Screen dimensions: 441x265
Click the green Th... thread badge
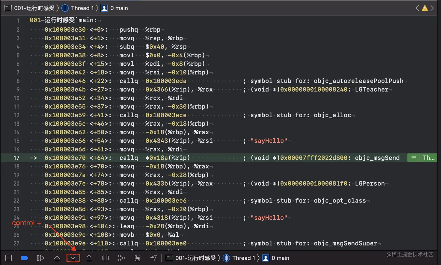click(428, 158)
